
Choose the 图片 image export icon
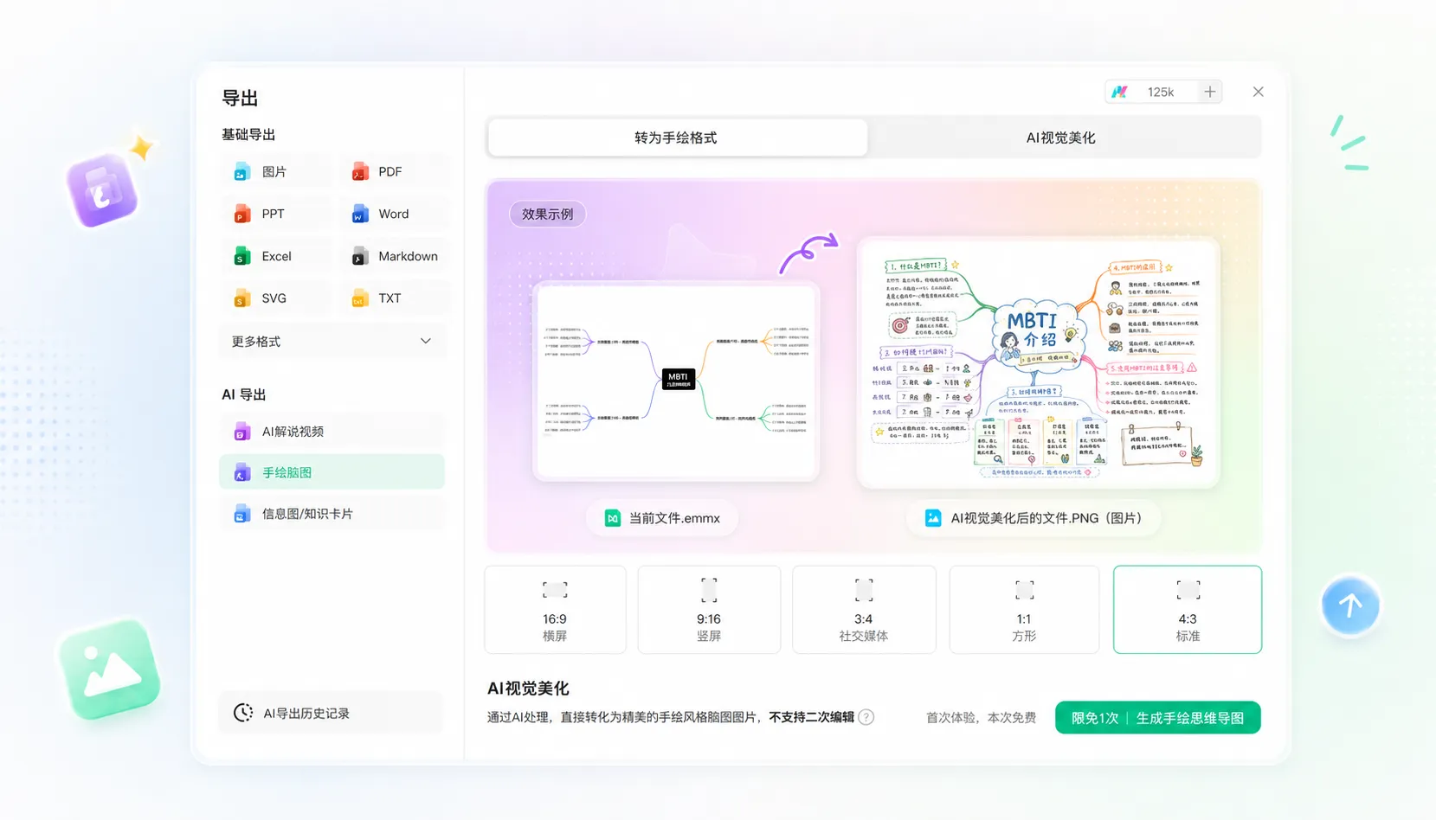point(242,172)
